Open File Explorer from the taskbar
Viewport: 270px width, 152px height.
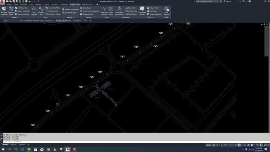click(x=29, y=149)
